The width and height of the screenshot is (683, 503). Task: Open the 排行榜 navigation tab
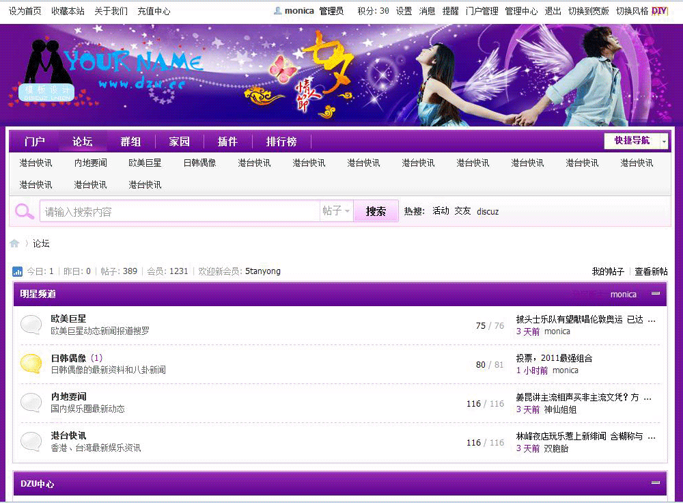(x=281, y=141)
